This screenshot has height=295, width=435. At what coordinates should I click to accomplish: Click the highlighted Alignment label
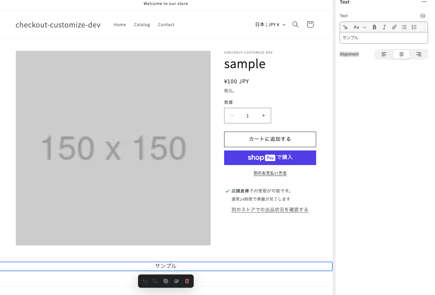point(349,54)
